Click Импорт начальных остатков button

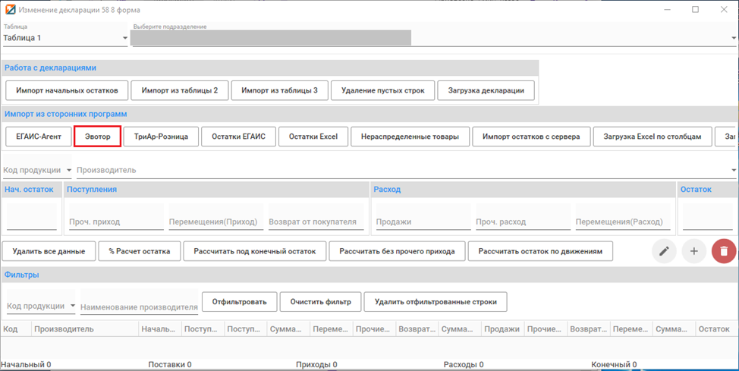[67, 90]
